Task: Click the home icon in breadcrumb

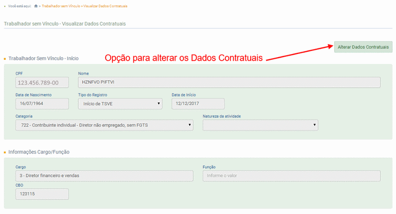Action: pyautogui.click(x=36, y=6)
